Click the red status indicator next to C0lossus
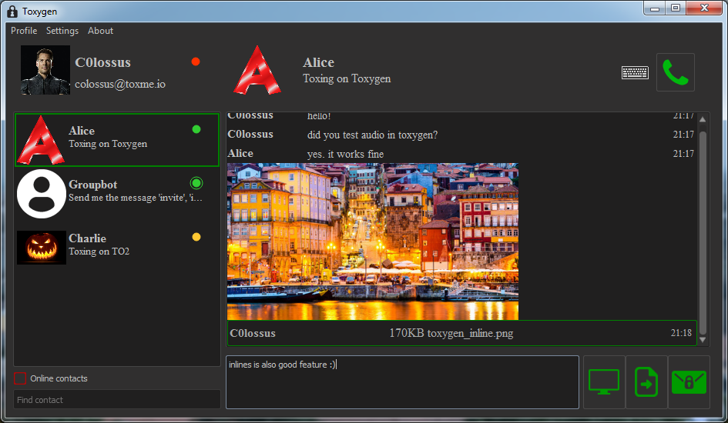Screen dimensions: 728x423 (196, 62)
